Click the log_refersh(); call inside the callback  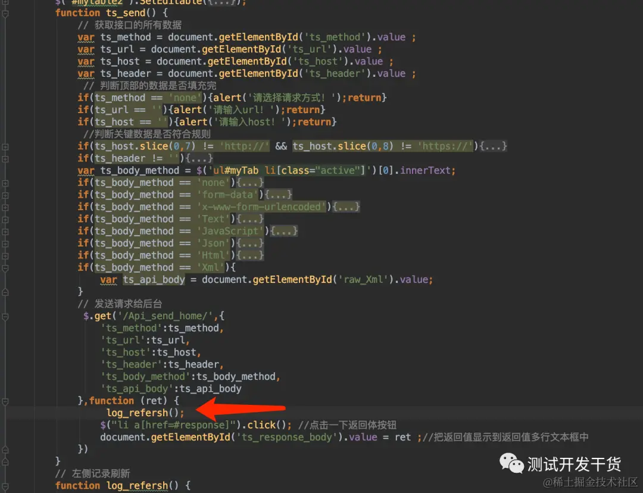tap(145, 413)
